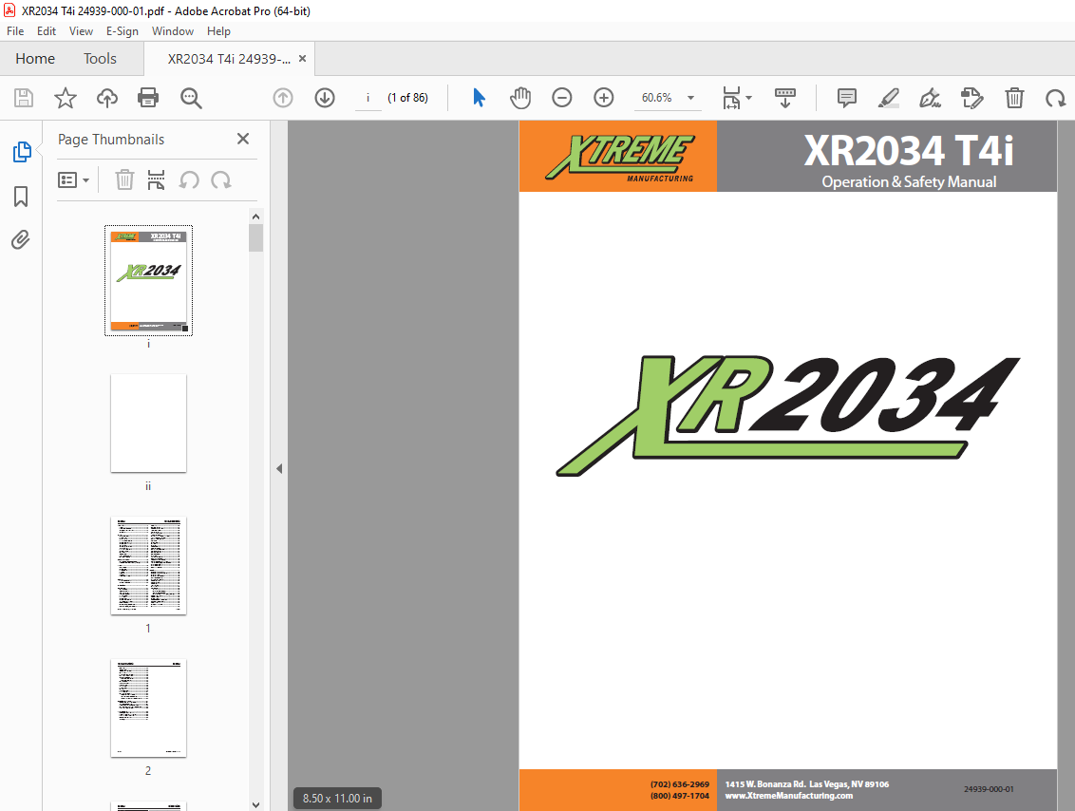
Task: Open the sign document pen tool
Action: [x=930, y=98]
